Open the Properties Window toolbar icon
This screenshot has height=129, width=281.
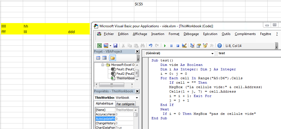[198, 46]
